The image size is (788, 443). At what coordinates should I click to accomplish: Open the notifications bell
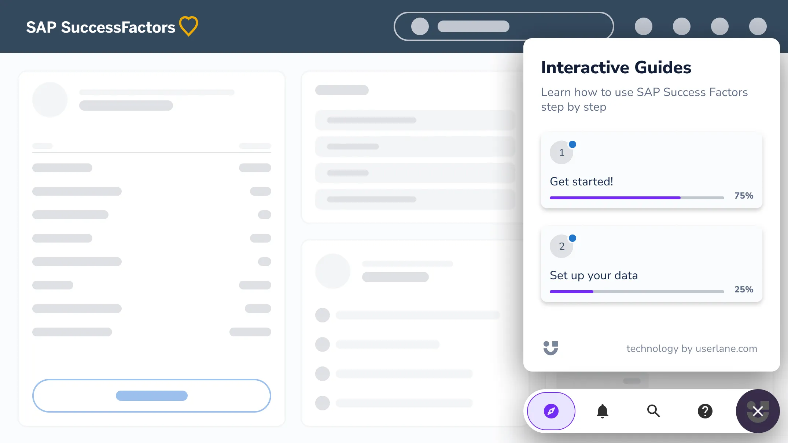pos(602,411)
